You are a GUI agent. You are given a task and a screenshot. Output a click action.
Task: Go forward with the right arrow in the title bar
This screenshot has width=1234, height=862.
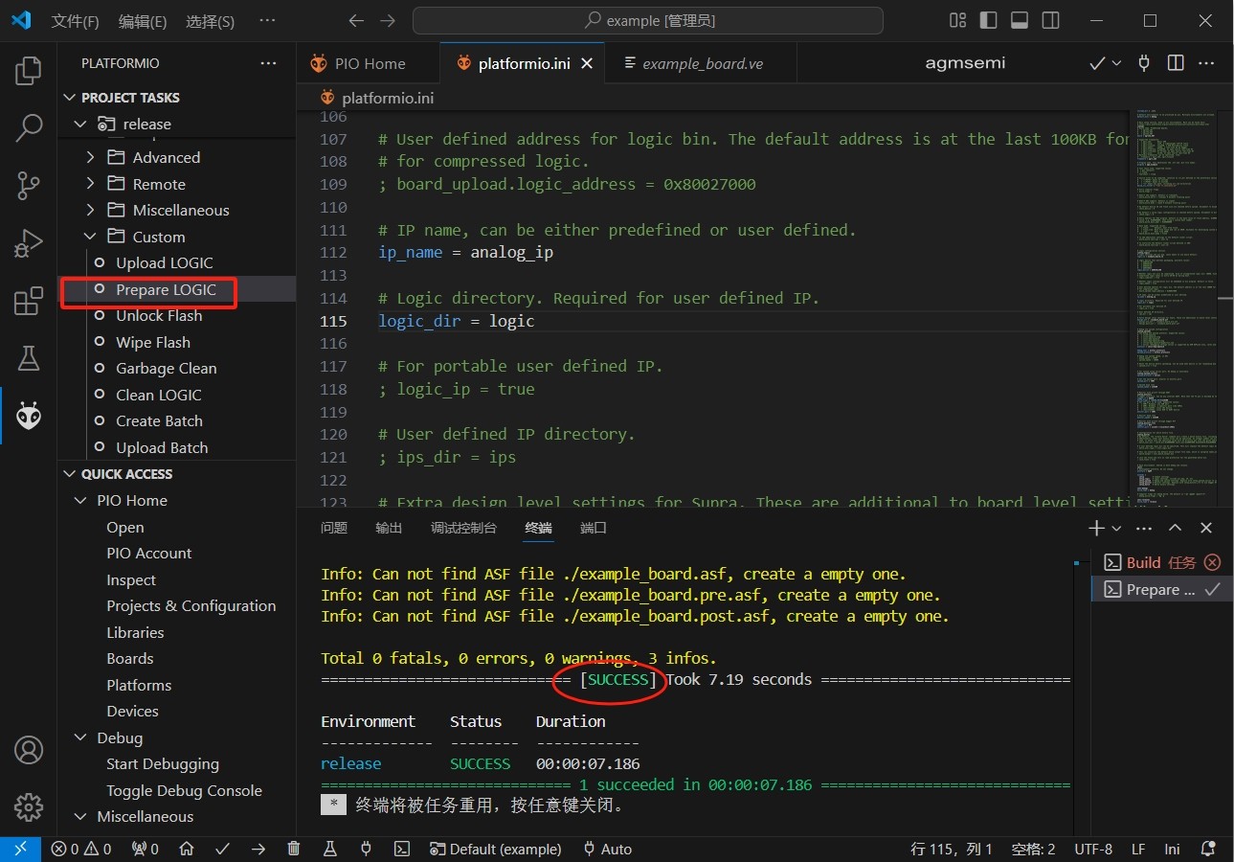(387, 20)
